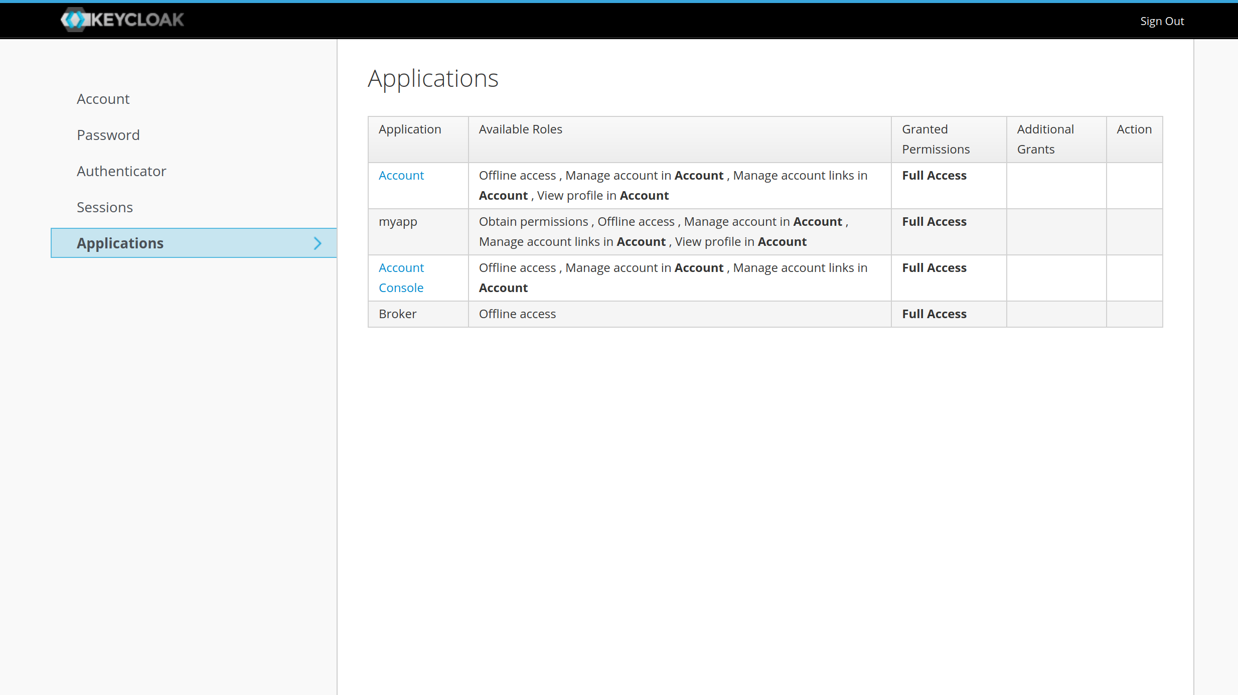Image resolution: width=1238 pixels, height=695 pixels.
Task: Click the chevron arrow next to Applications
Action: [317, 243]
